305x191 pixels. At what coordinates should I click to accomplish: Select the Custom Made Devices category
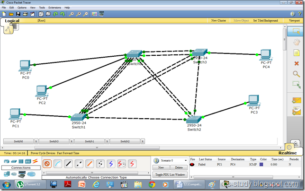(22, 174)
